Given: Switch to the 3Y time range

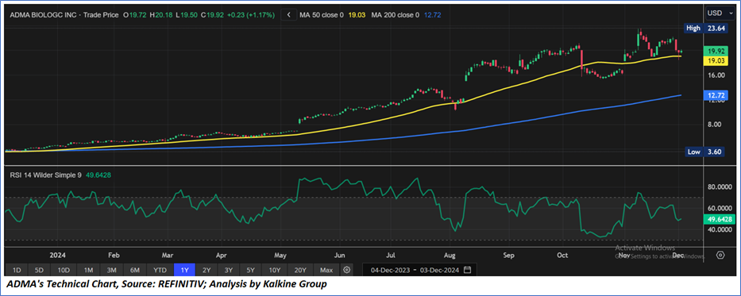Looking at the screenshot, I should click(229, 270).
